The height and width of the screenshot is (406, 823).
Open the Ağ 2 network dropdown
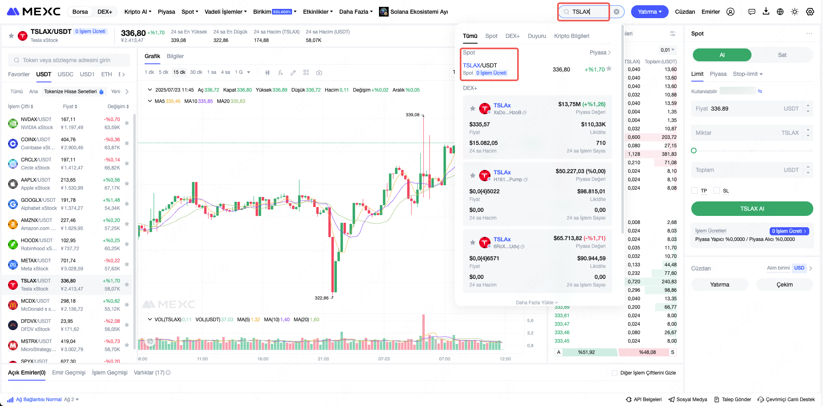[72, 400]
